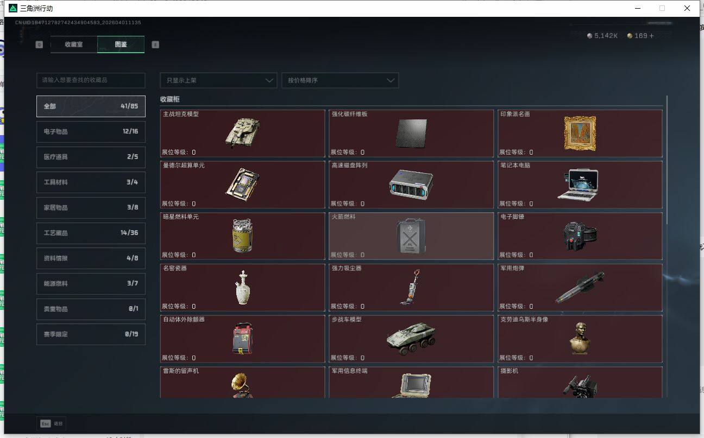
Task: Close the 三角洲行动 window
Action: 687,8
